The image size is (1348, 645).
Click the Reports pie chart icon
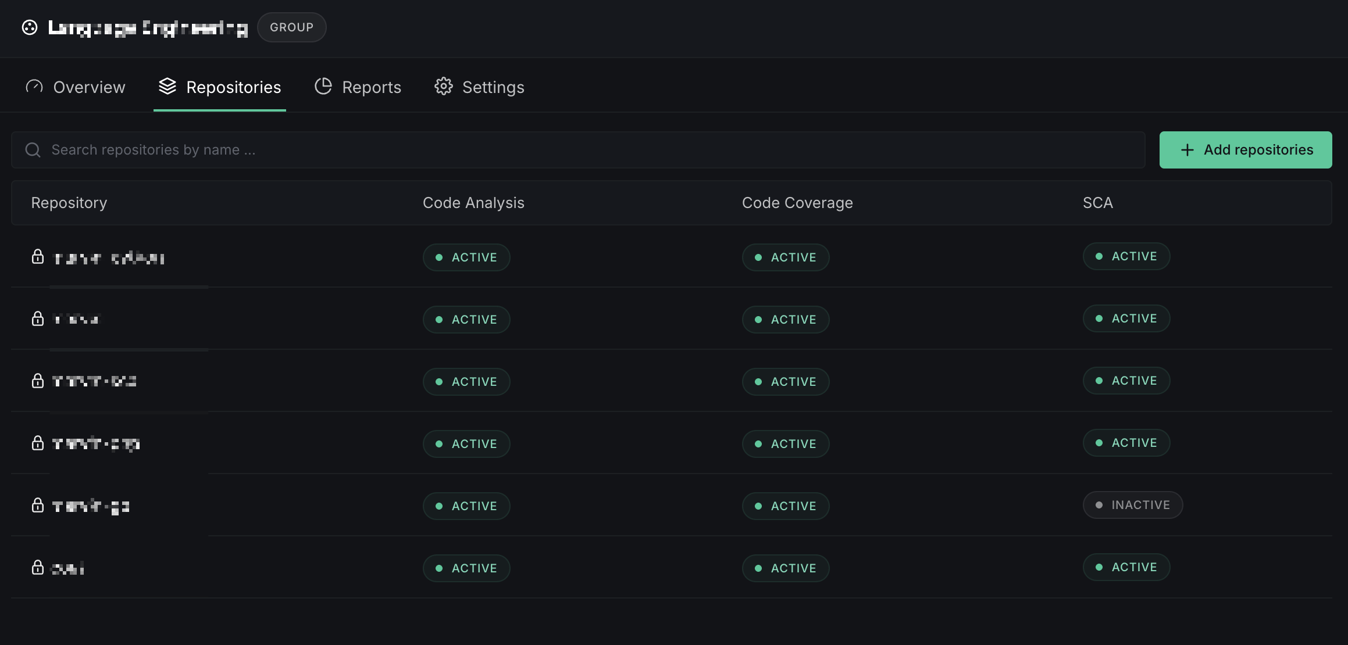(323, 87)
